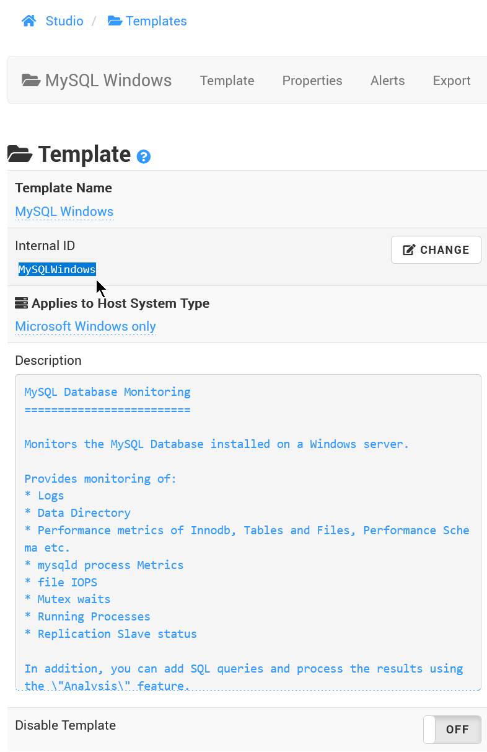This screenshot has height=752, width=487.
Task: Click the Microsoft Windows only link
Action: (x=85, y=326)
